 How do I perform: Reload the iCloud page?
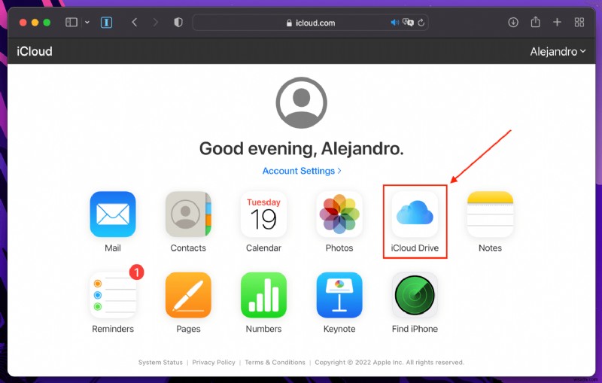(x=421, y=23)
